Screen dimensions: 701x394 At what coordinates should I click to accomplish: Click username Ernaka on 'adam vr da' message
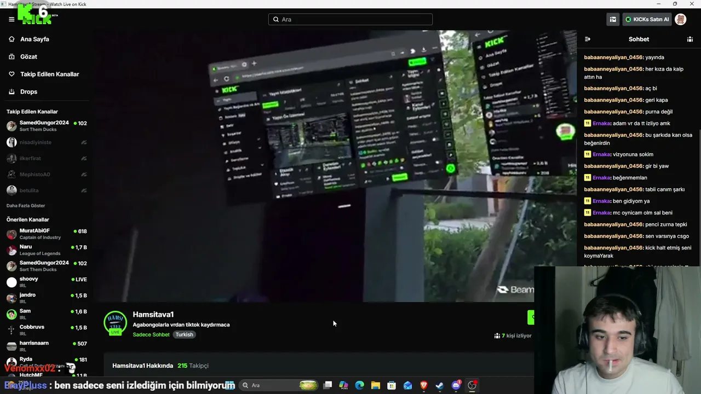pos(601,124)
